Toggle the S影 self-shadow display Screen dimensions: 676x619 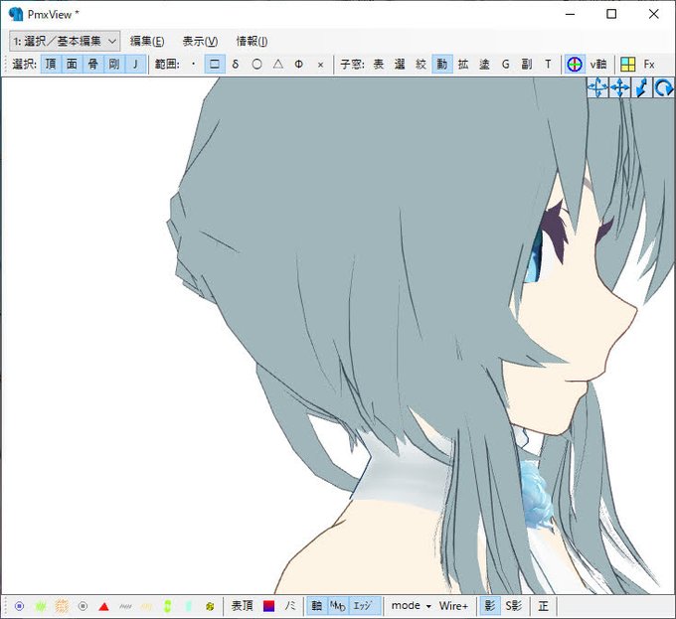point(514,606)
